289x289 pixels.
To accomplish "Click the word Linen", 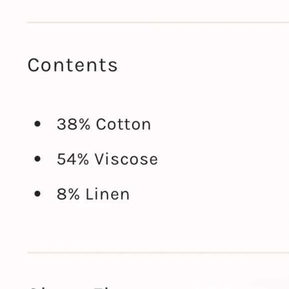I will tap(108, 194).
